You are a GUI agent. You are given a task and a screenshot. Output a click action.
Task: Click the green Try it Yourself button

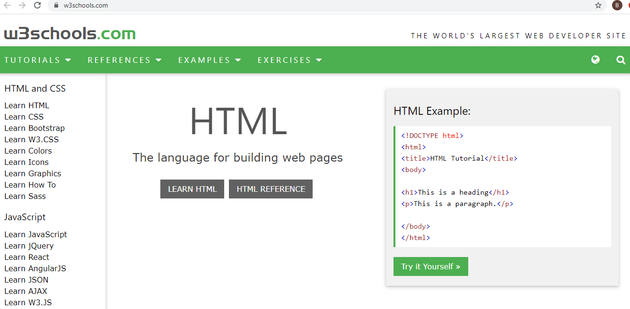click(430, 266)
